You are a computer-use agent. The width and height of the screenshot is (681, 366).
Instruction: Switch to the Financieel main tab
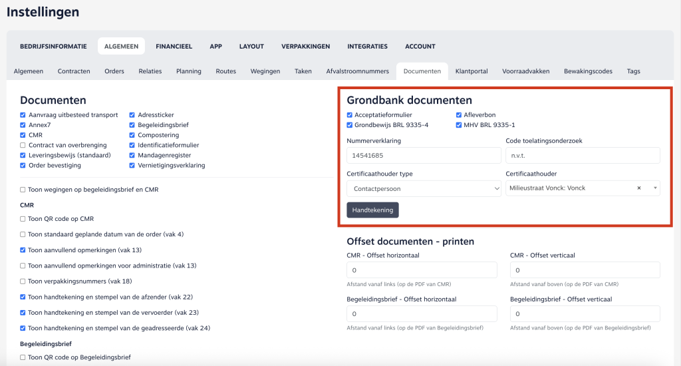click(174, 47)
